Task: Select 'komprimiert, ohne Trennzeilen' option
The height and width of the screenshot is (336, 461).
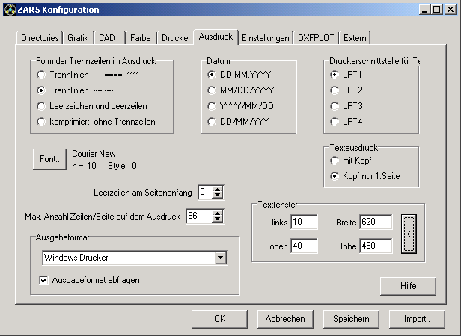Action: point(41,121)
